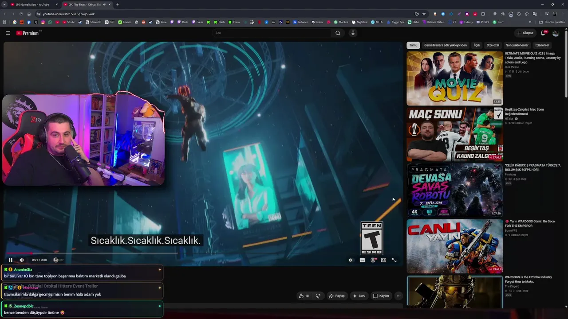
Task: Open the Release Dates bookmark
Action: tap(433, 22)
